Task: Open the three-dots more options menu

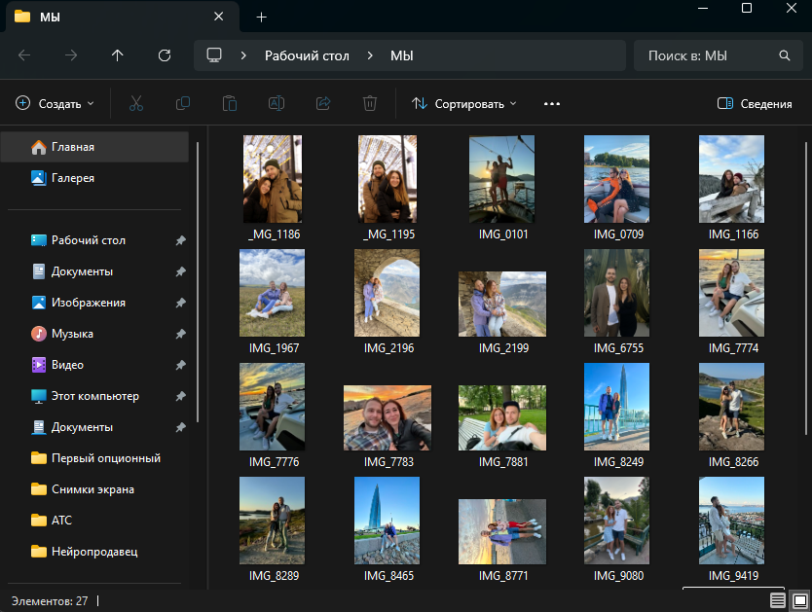Action: tap(552, 103)
